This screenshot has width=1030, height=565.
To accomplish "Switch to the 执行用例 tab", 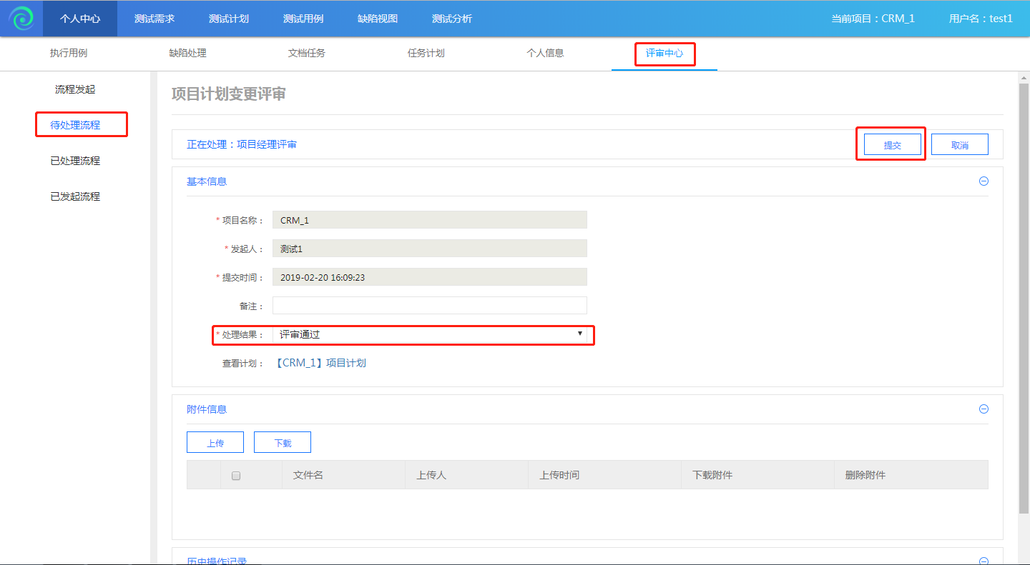I will pos(69,54).
